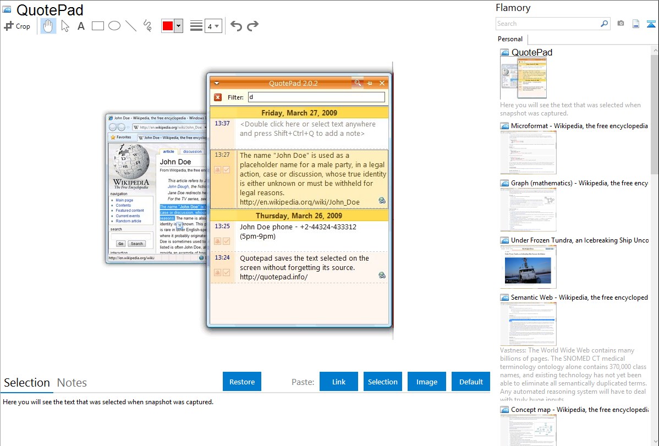Click the web source icon on the 13:24 note
Image resolution: width=659 pixels, height=446 pixels.
click(382, 276)
